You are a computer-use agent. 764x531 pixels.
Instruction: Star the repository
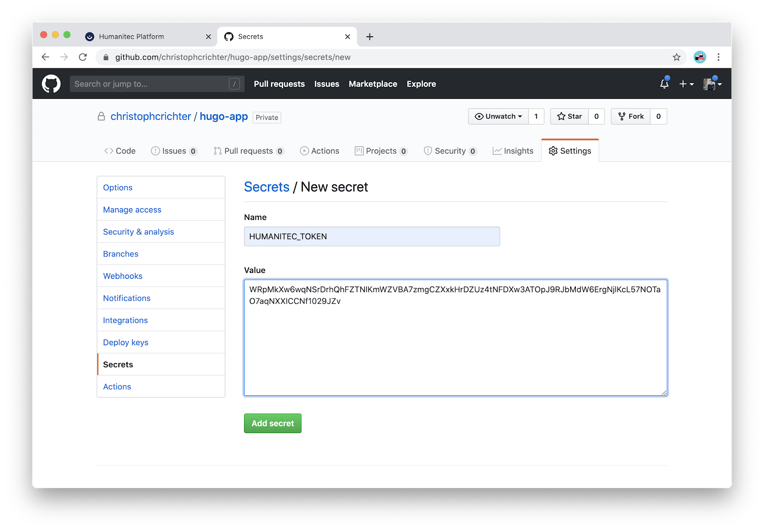(x=570, y=117)
